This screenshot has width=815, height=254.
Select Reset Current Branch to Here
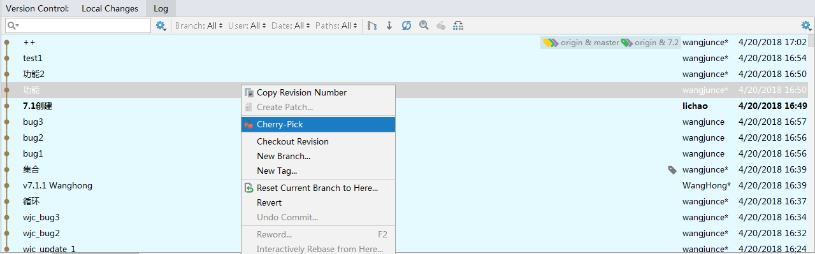318,188
